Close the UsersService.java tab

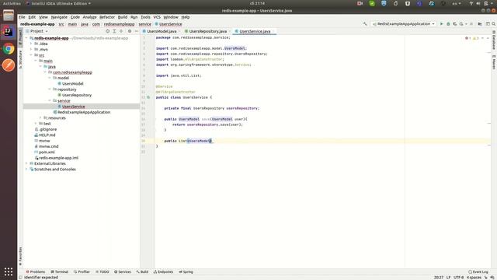273,31
